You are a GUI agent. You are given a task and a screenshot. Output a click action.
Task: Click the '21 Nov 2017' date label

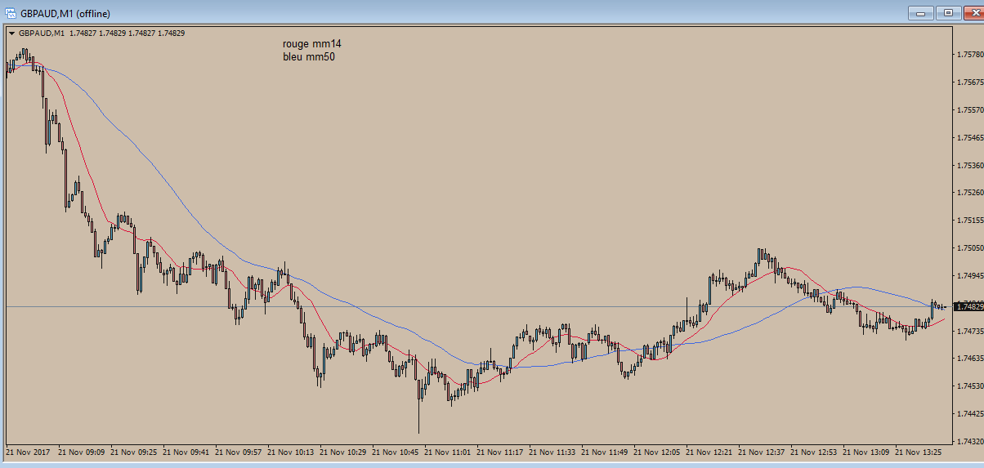coord(29,452)
